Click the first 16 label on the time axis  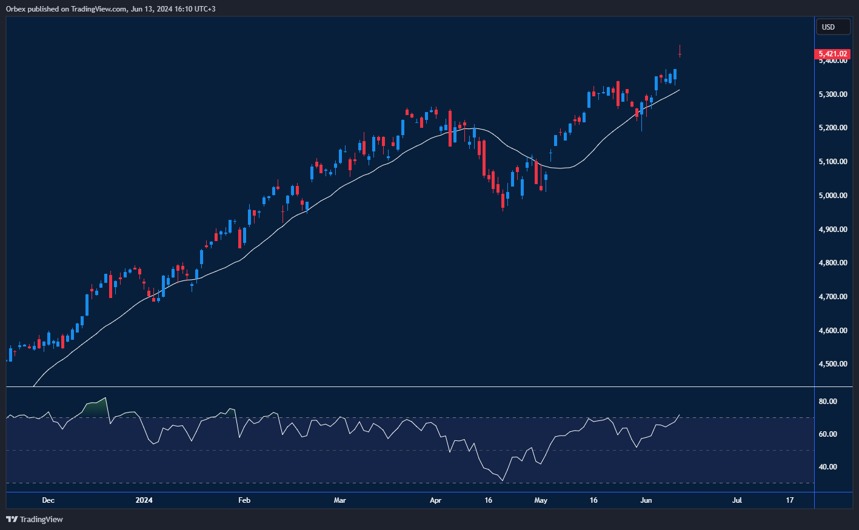click(x=488, y=500)
